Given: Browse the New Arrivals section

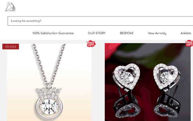Looking at the screenshot, I should (x=157, y=33).
